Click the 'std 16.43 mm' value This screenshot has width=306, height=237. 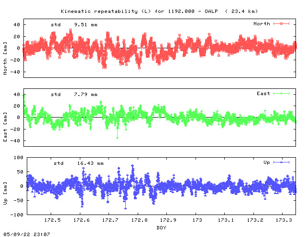(x=78, y=163)
